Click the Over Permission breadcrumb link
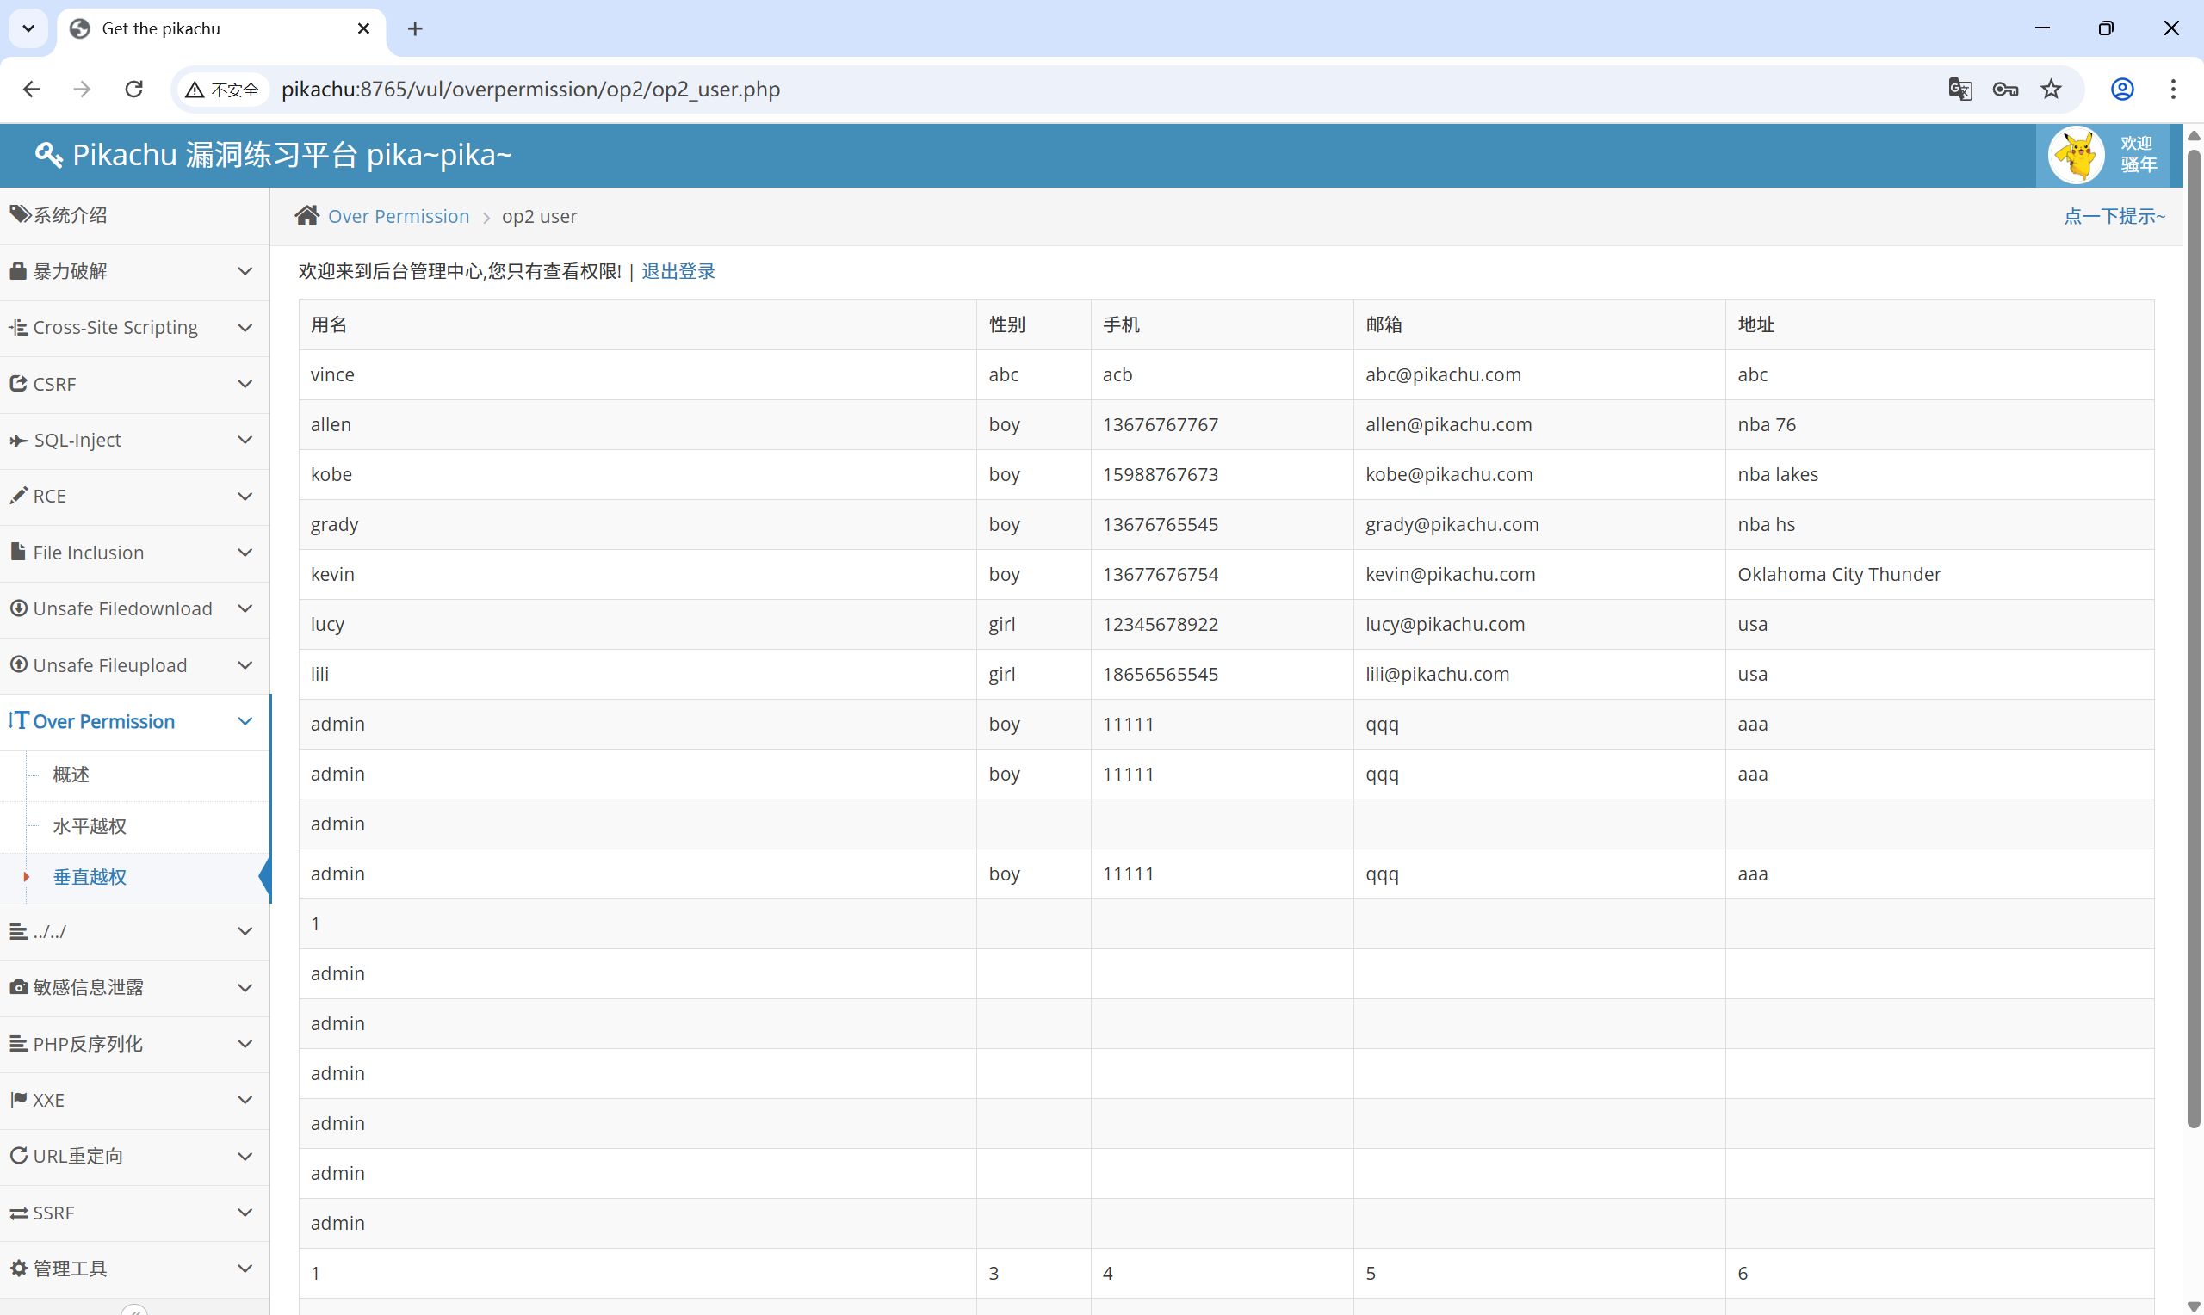The width and height of the screenshot is (2204, 1315). coord(398,216)
